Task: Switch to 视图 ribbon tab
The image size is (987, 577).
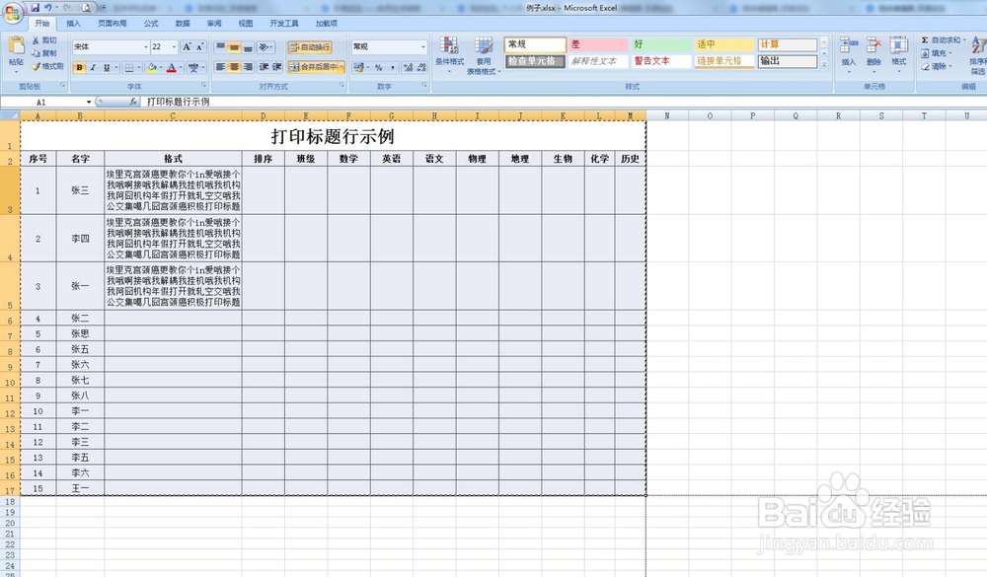Action: pos(246,24)
